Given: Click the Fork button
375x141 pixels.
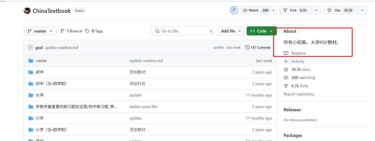Looking at the screenshot, I should tap(296, 10).
